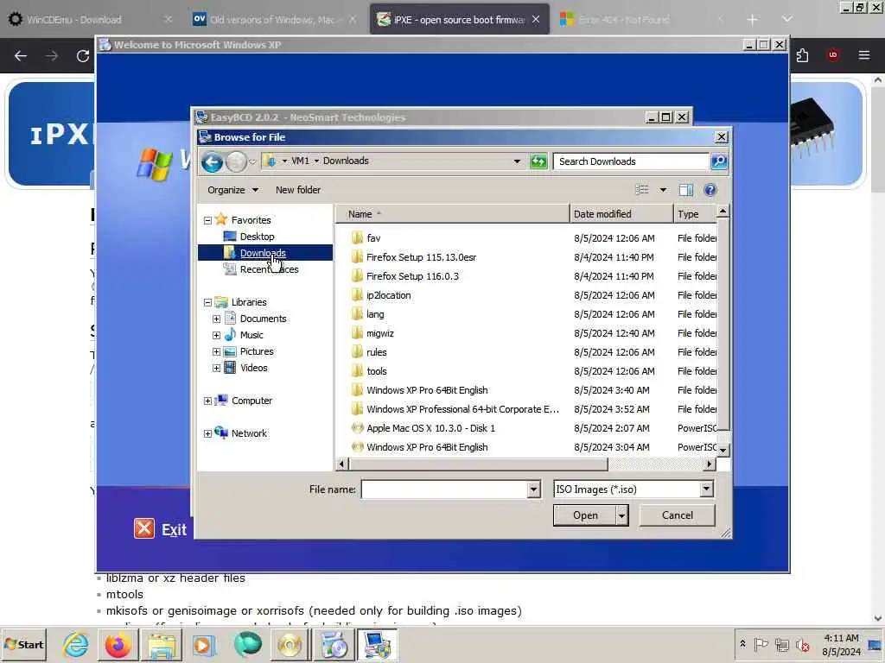This screenshot has height=663, width=885.
Task: Collapse the Favorites tree node
Action: (x=207, y=220)
